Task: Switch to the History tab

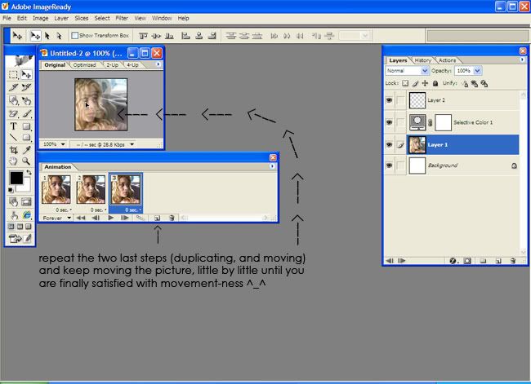Action: [x=422, y=60]
